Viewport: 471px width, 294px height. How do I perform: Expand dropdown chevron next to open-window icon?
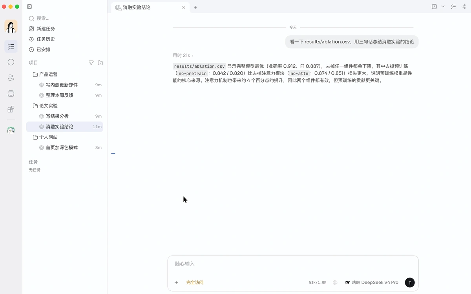click(443, 7)
